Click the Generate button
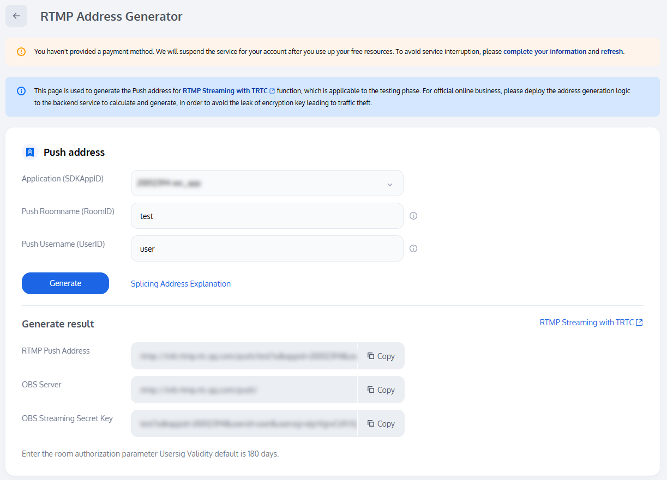This screenshot has width=667, height=480. pyautogui.click(x=65, y=283)
